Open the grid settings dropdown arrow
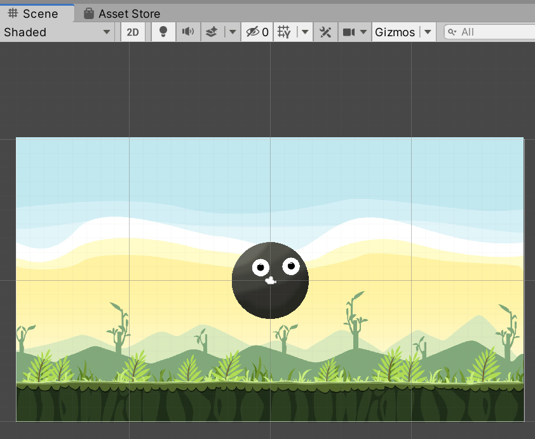The height and width of the screenshot is (439, 535). pyautogui.click(x=305, y=32)
